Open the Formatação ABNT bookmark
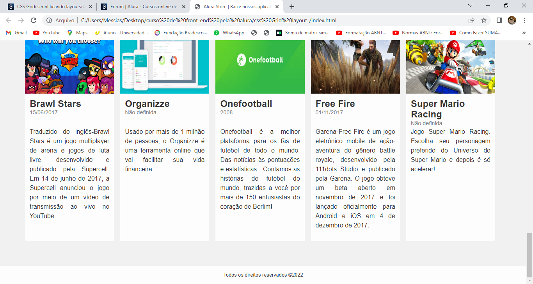Image resolution: width=533 pixels, height=284 pixels. [361, 33]
